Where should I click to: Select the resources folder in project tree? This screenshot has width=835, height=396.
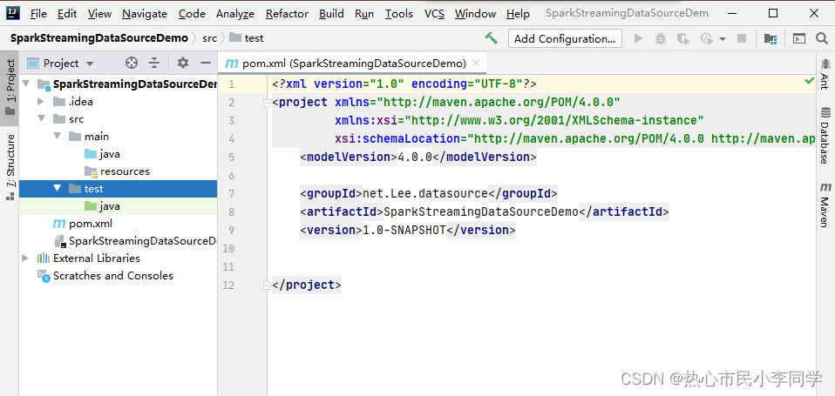[117, 171]
